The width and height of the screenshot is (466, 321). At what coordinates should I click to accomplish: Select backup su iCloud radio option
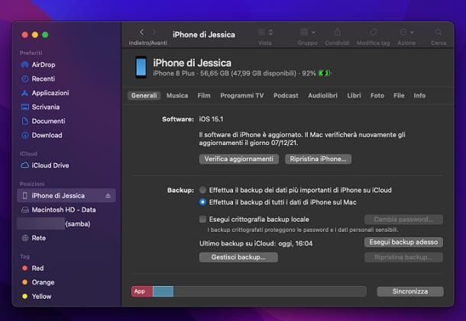coord(202,190)
